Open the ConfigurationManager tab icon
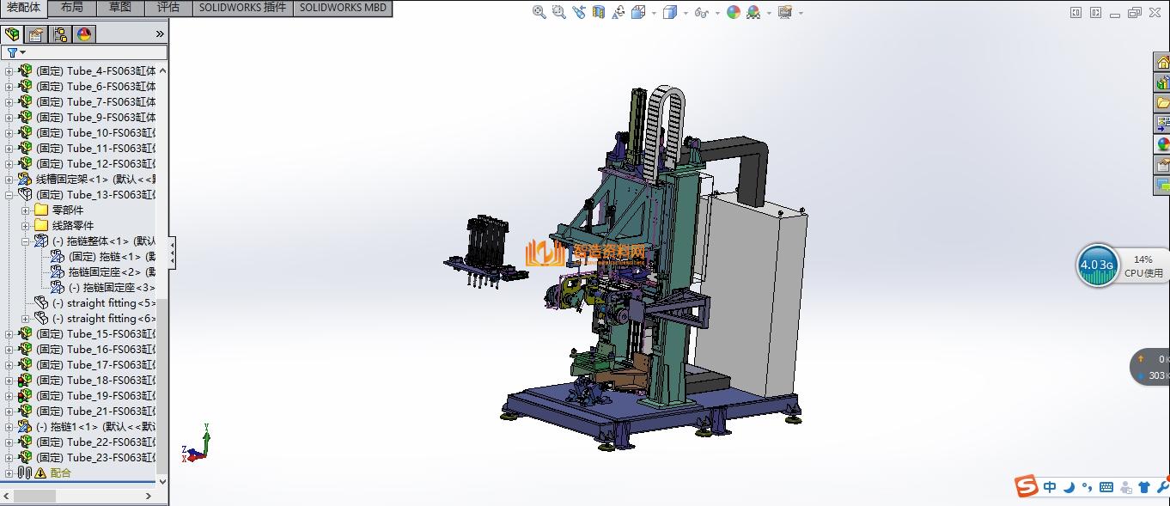The width and height of the screenshot is (1170, 506). pos(59,34)
